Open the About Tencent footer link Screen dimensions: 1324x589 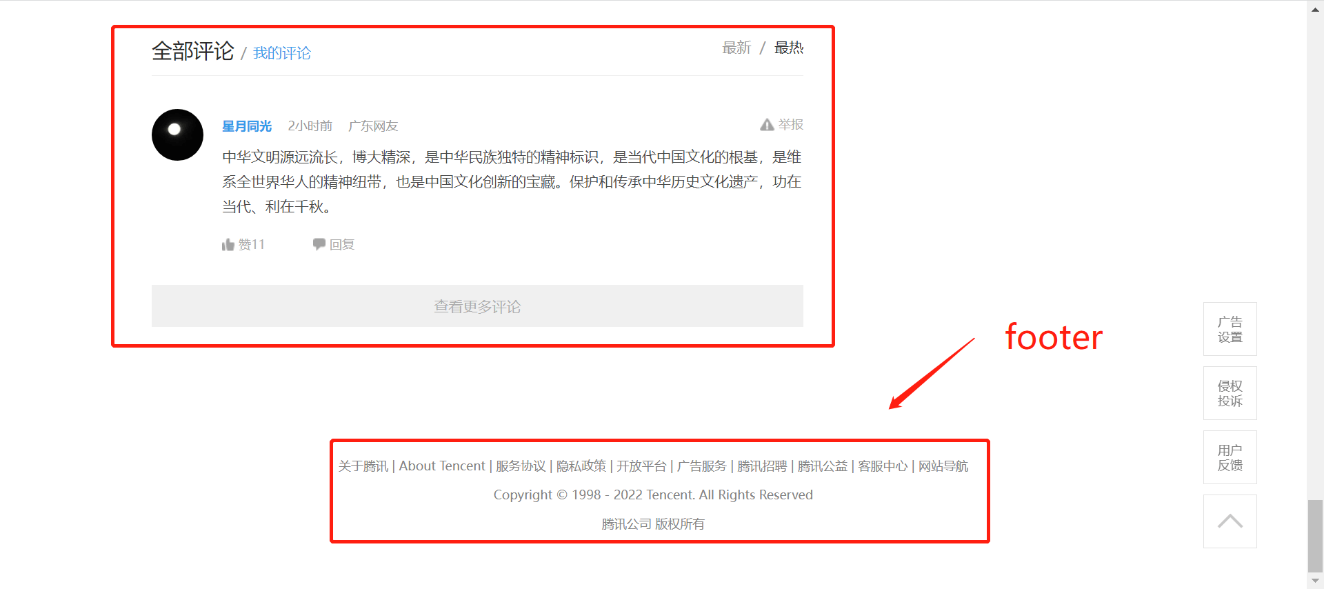pos(442,466)
